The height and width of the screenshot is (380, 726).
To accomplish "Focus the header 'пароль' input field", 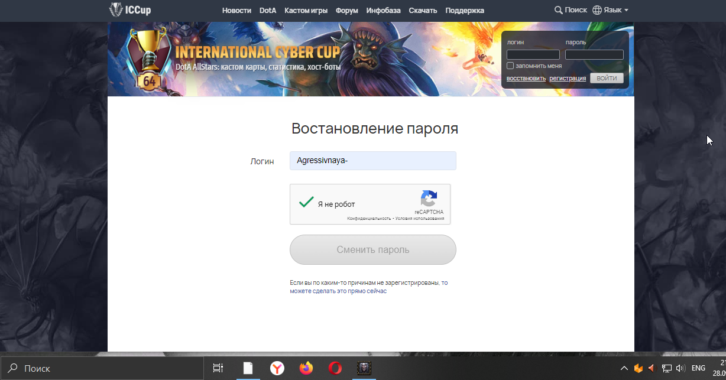I will (x=594, y=54).
